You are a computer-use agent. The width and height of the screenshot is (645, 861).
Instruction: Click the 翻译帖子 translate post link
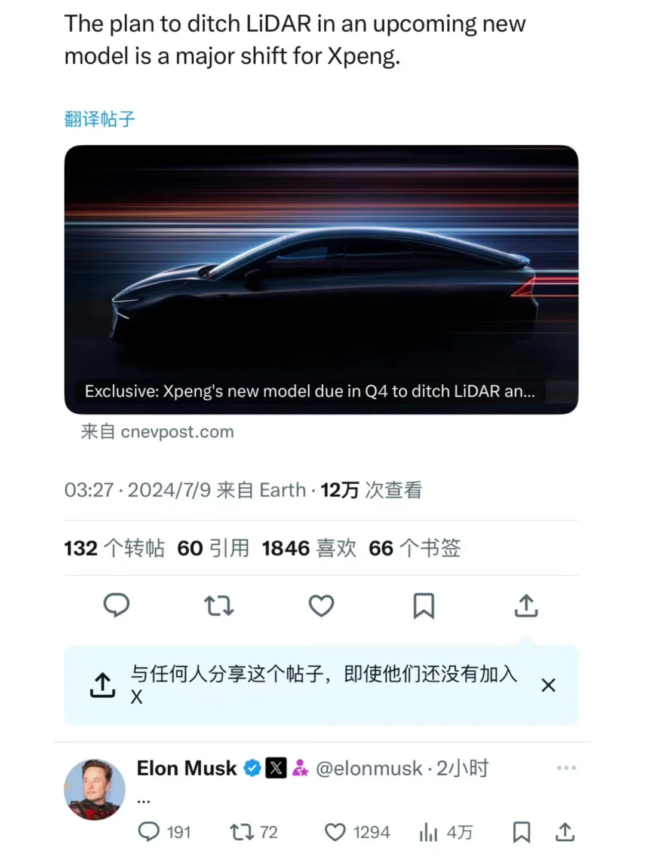click(x=100, y=119)
